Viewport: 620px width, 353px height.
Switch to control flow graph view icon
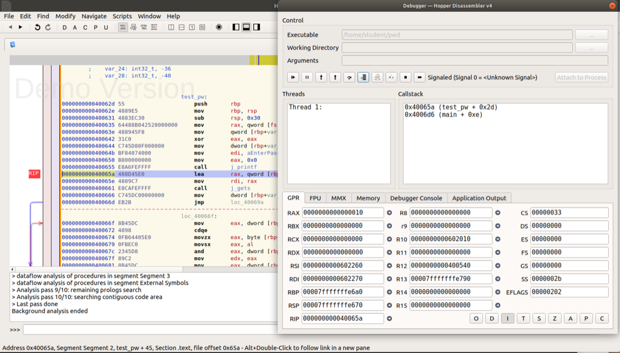click(x=133, y=27)
